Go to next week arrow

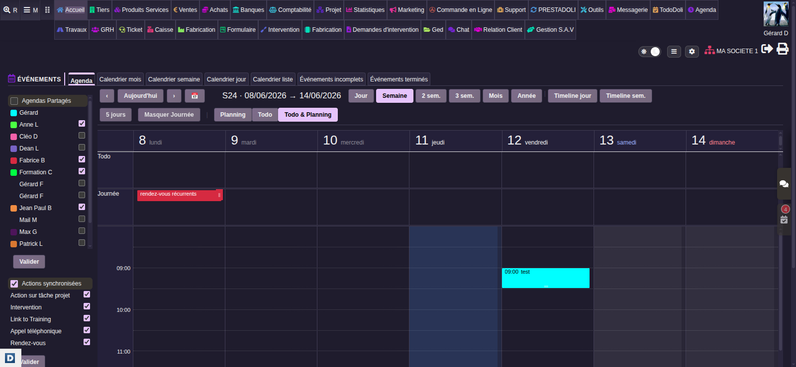[174, 96]
